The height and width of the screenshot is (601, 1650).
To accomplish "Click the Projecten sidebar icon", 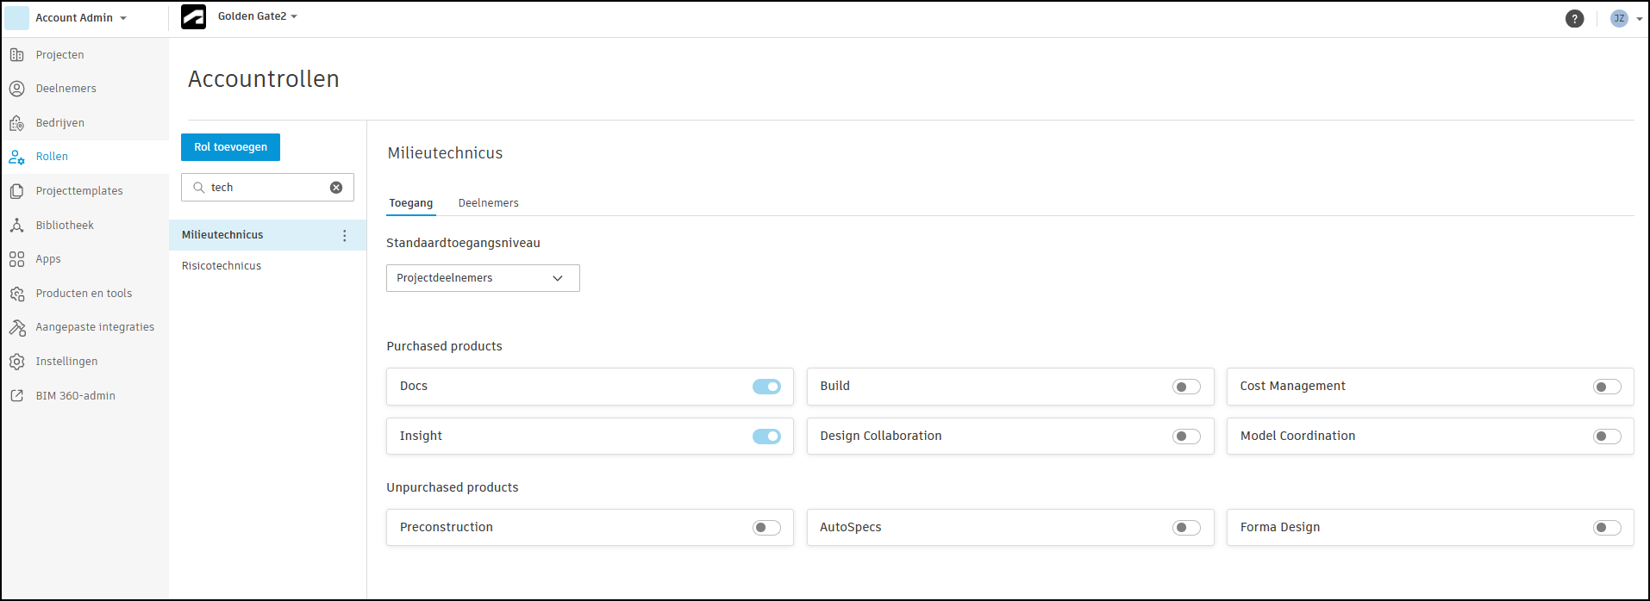I will click(16, 55).
